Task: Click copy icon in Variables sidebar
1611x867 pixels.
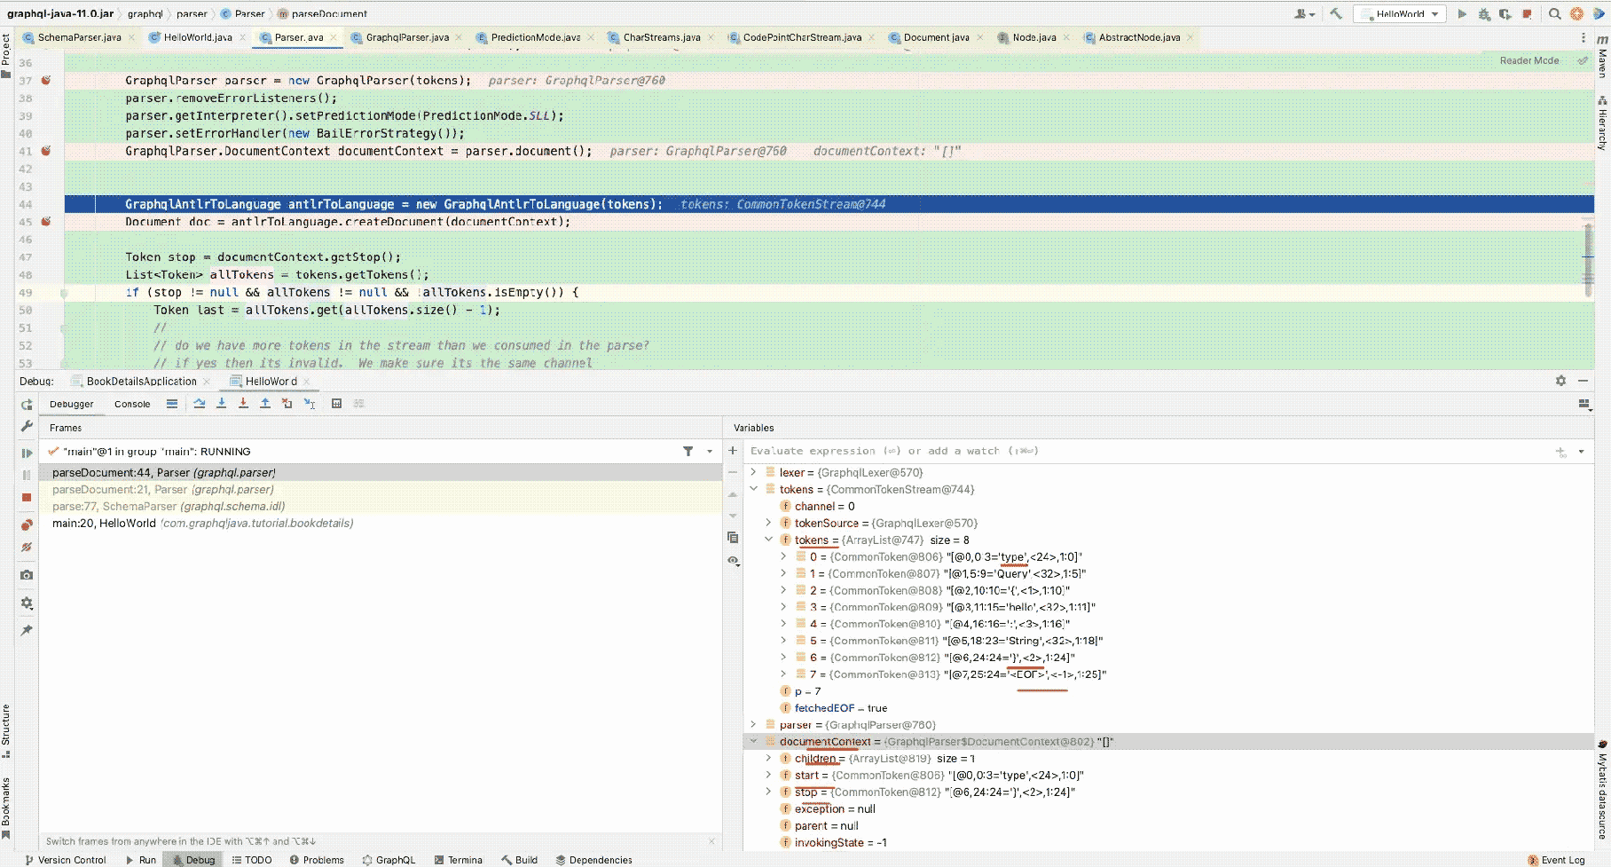Action: [x=733, y=538]
